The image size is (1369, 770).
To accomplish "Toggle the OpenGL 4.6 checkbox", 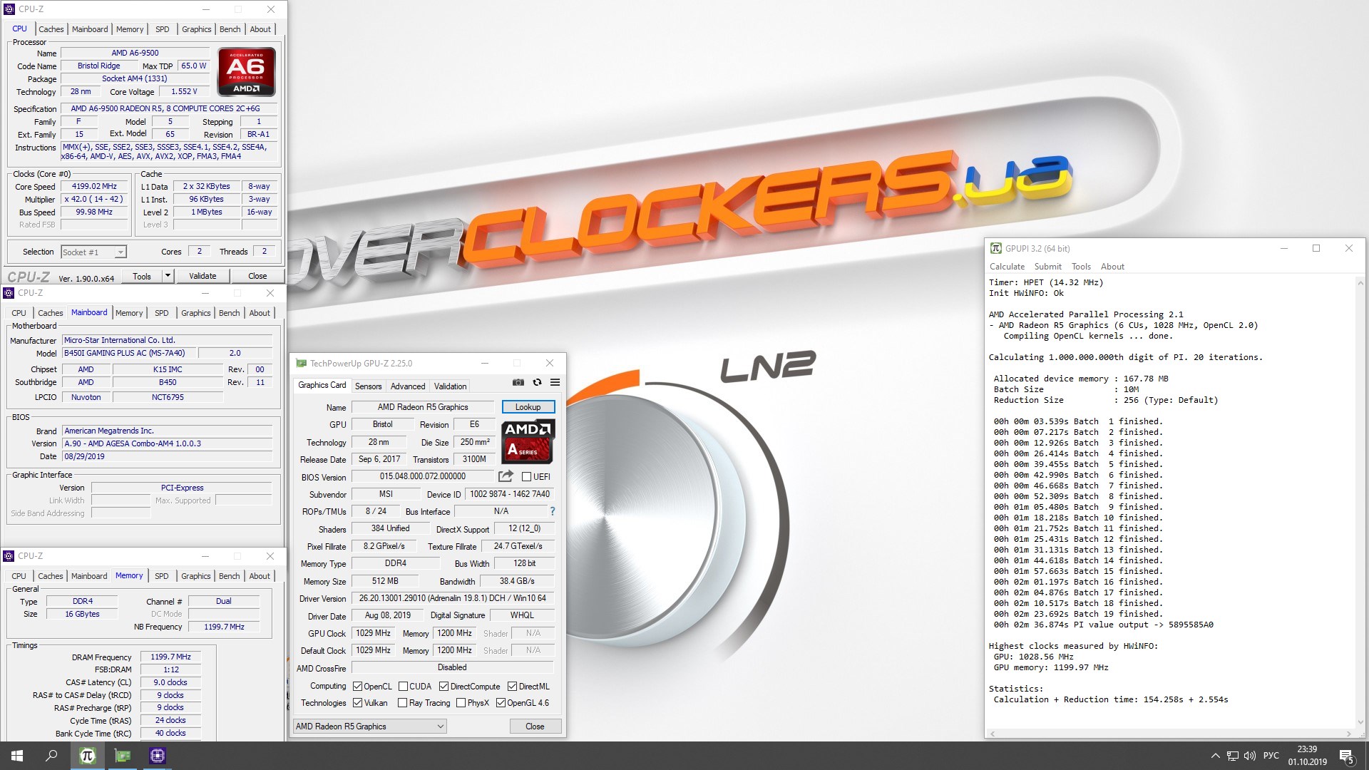I will (501, 702).
